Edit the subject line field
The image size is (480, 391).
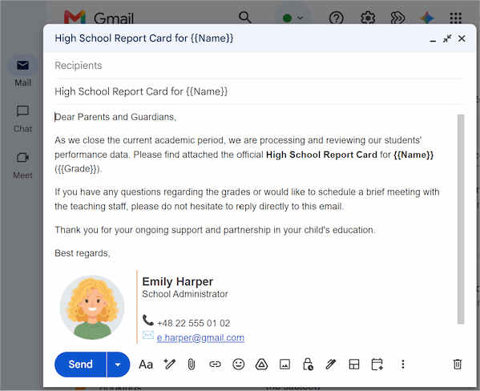pos(260,91)
